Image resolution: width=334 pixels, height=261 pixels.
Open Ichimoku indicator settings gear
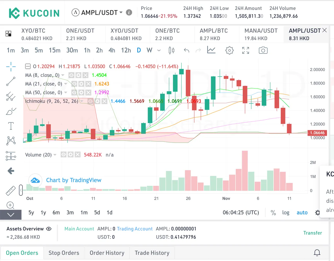click(97, 101)
